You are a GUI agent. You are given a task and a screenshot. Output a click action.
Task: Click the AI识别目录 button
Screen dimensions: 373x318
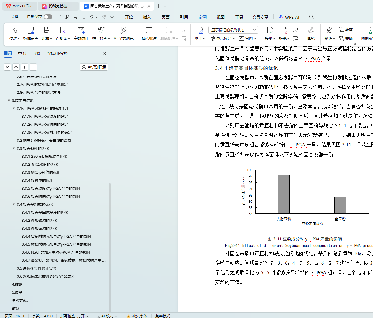point(94,67)
